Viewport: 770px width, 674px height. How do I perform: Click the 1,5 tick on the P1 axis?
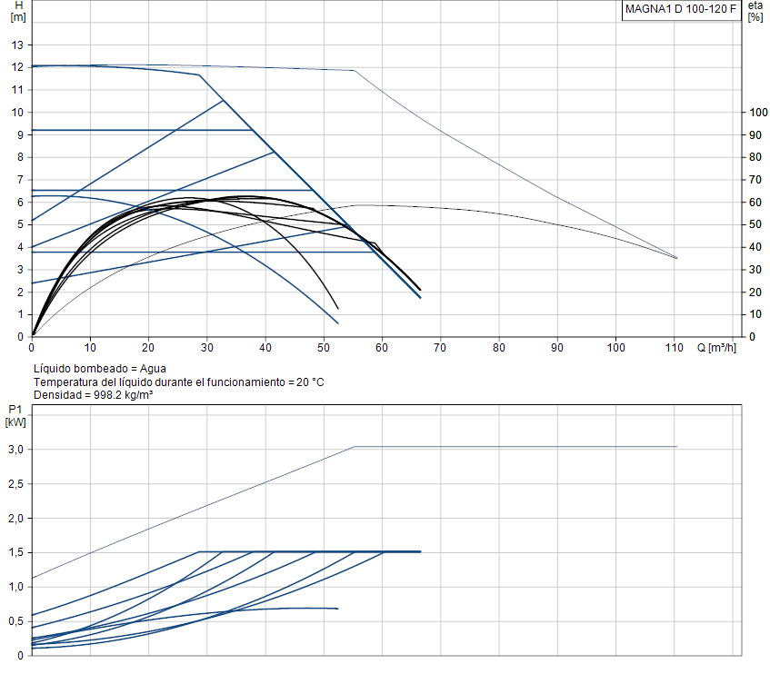(x=15, y=552)
